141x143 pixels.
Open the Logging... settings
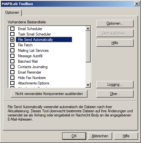coord(115,84)
